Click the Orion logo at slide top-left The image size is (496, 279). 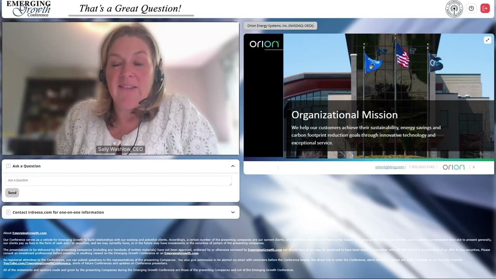[x=264, y=44]
